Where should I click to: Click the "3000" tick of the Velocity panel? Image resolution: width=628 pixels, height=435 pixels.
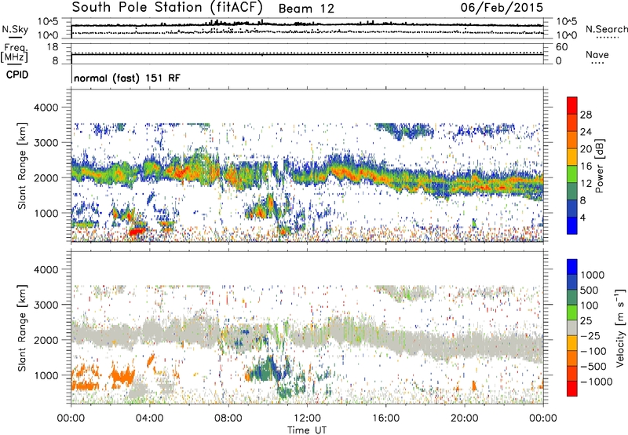46,305
